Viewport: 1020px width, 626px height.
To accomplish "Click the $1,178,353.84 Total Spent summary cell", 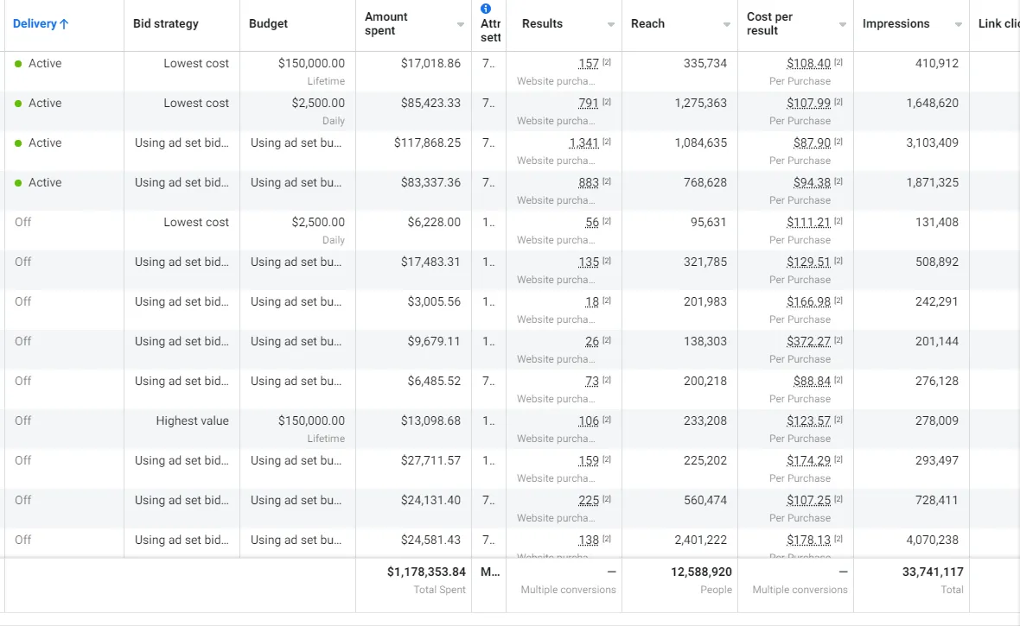I will tap(426, 572).
